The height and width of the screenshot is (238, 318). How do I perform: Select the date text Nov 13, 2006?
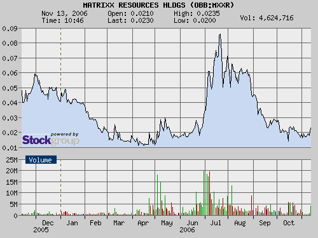tap(64, 13)
